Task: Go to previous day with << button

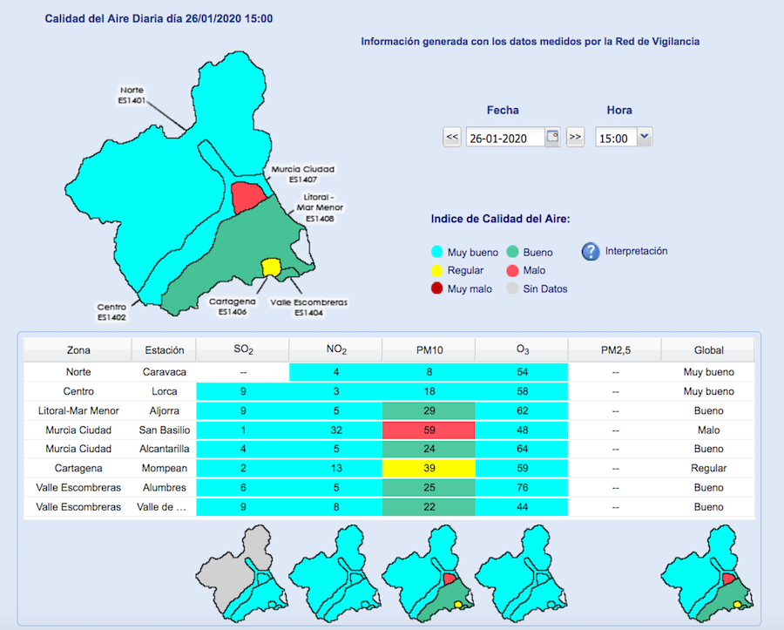Action: pos(452,138)
